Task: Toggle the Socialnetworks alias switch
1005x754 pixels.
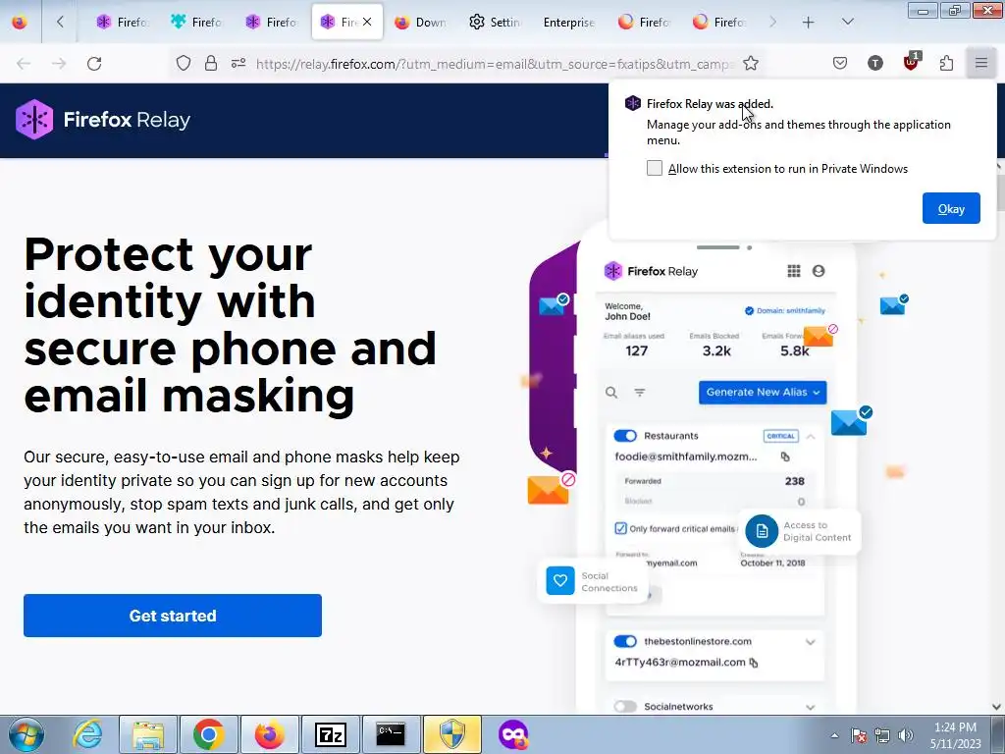Action: [x=625, y=707]
